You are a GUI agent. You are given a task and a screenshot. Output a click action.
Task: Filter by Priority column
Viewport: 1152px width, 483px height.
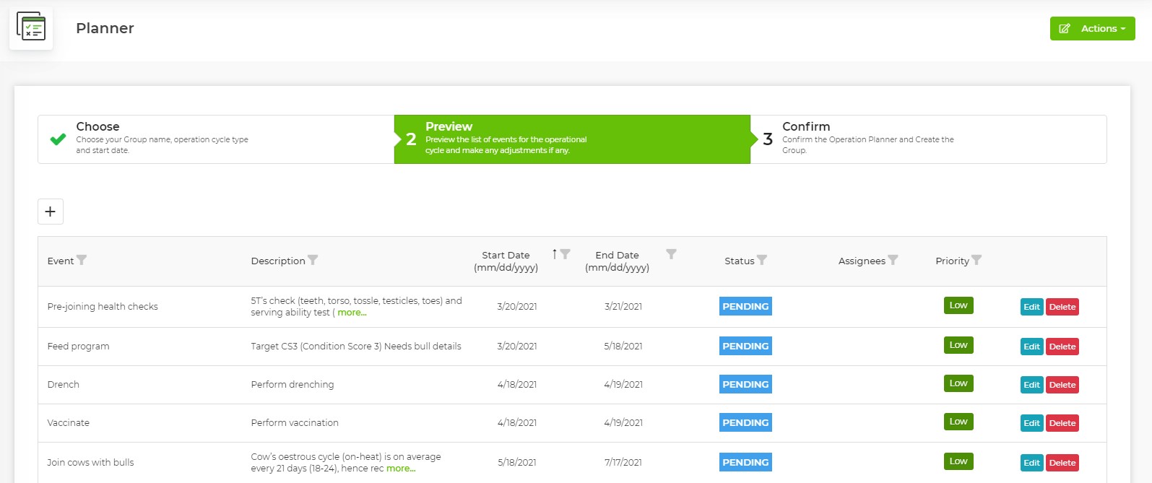point(976,260)
